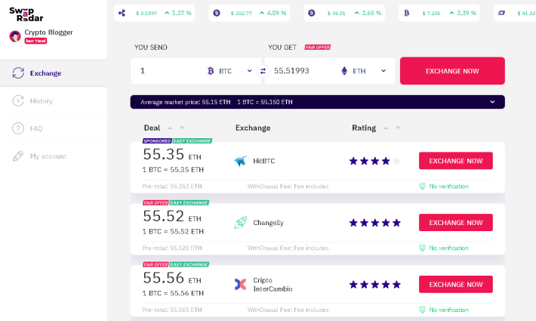This screenshot has height=321, width=536.
Task: Click the FAIR OFFER tag on Changelly deal
Action: pyautogui.click(x=156, y=202)
